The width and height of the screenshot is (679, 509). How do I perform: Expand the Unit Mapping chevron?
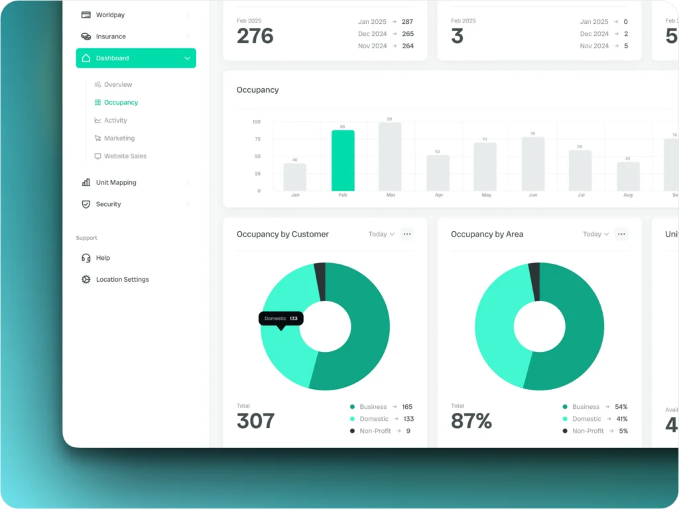[187, 182]
